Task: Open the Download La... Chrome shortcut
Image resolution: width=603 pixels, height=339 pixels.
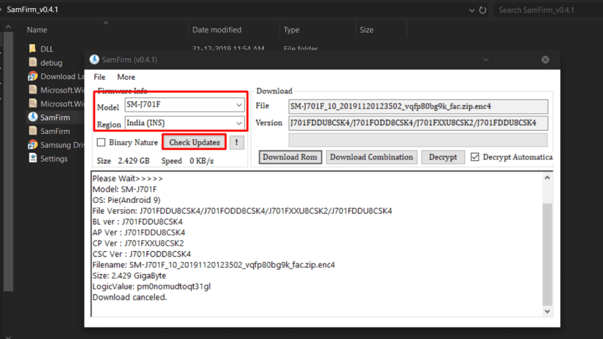Action: [56, 76]
